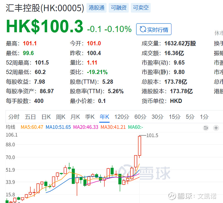Image resolution: width=223 pixels, height=203 pixels.
Task: Click the 每手股数 value 400
Action: pos(39,101)
